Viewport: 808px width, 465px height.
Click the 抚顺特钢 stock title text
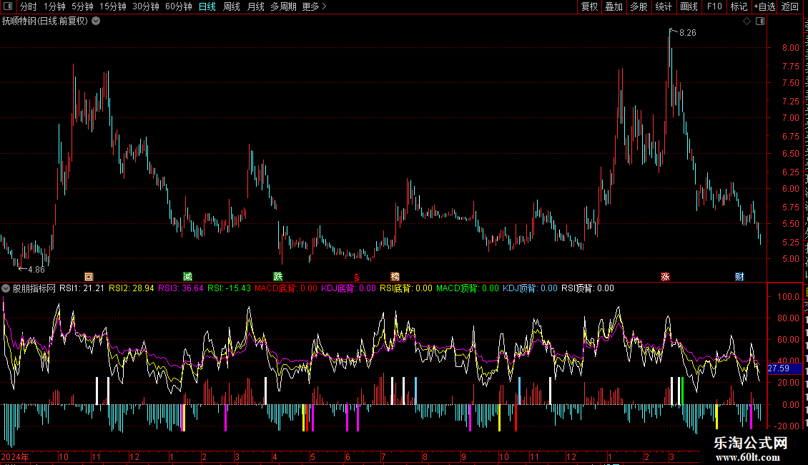(x=19, y=21)
